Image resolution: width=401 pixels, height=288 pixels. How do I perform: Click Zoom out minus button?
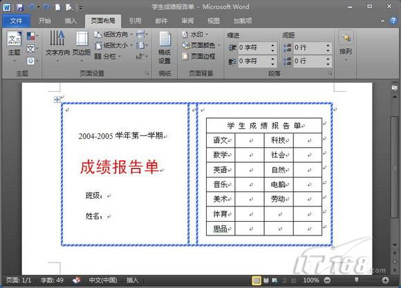tap(327, 280)
